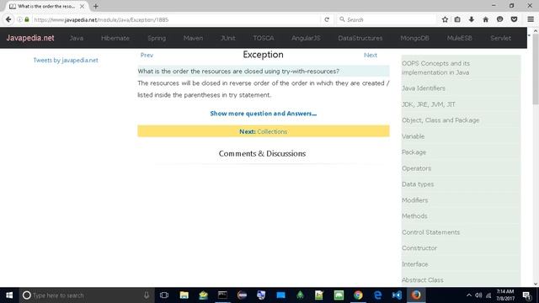Go to Firefox home page icon
The width and height of the screenshot is (539, 303).
point(485,19)
